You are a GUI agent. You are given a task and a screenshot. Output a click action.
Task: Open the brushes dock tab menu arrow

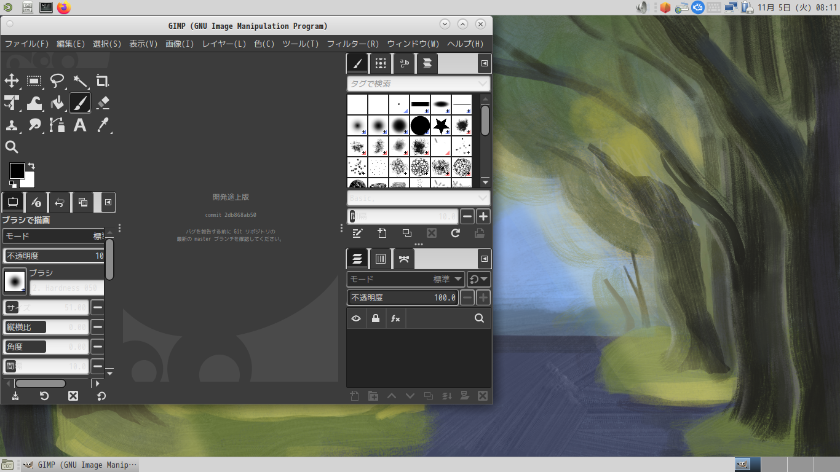(485, 63)
